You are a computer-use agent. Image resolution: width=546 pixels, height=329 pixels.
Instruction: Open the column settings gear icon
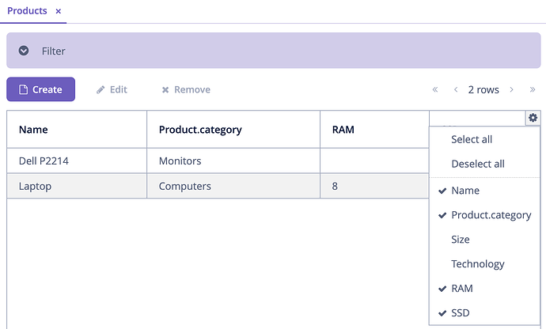click(x=533, y=118)
